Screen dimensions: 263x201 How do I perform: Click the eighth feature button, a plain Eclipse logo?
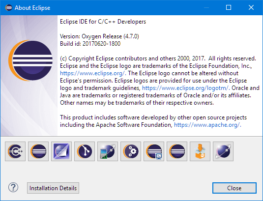[177, 151]
